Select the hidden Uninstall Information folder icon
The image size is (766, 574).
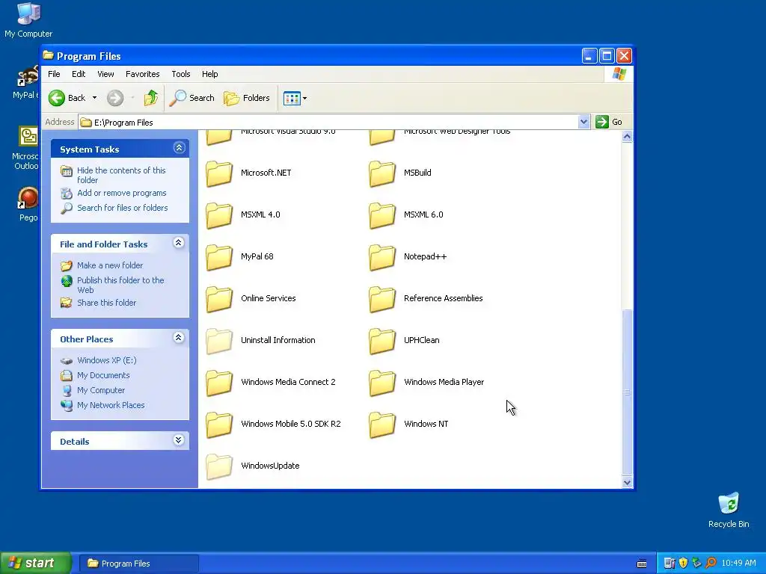(x=219, y=341)
